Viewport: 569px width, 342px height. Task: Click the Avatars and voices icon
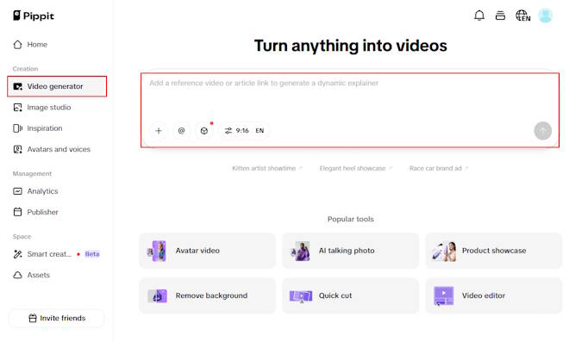click(17, 149)
